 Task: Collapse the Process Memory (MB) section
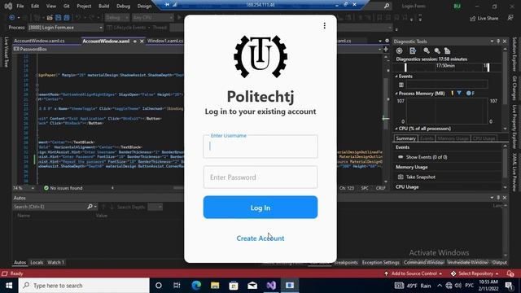coord(396,94)
